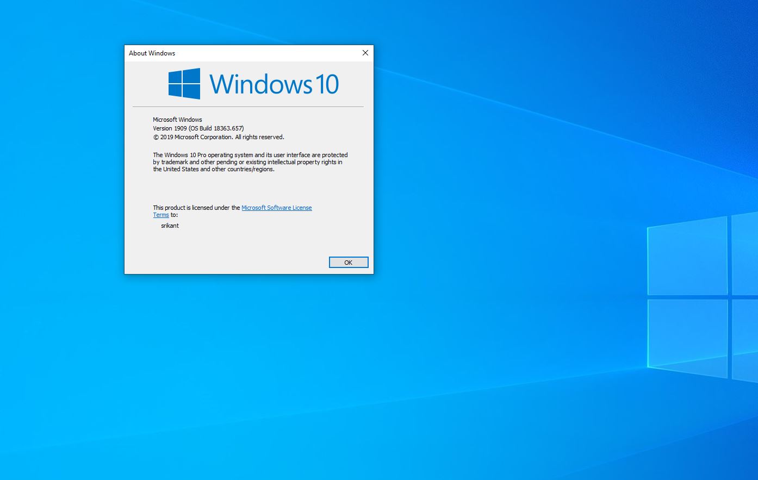The image size is (758, 480).
Task: Select the Windows 10 Pro trademark paragraph
Action: click(x=250, y=161)
